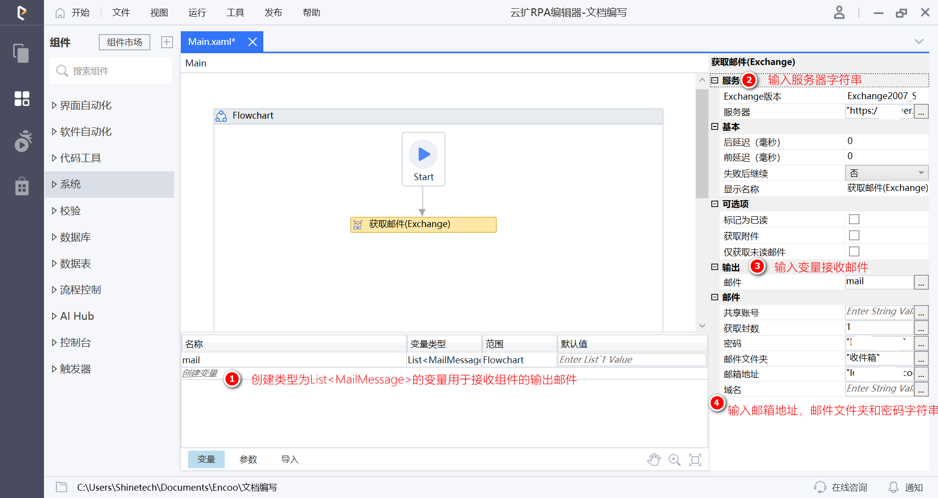Click the Flowchart header icon

[221, 116]
